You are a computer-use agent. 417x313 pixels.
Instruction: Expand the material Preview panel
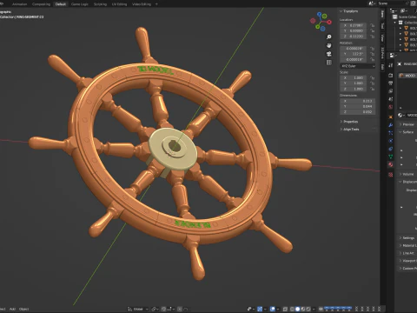407,124
